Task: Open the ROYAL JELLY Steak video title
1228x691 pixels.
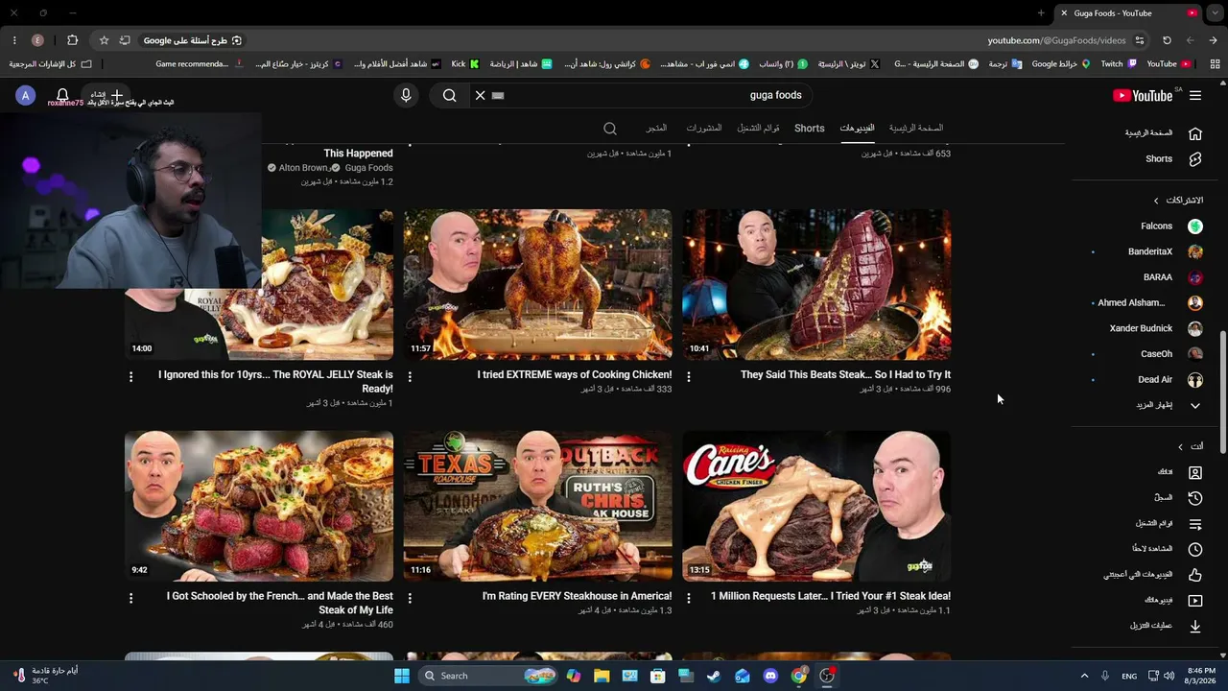Action: 275,382
